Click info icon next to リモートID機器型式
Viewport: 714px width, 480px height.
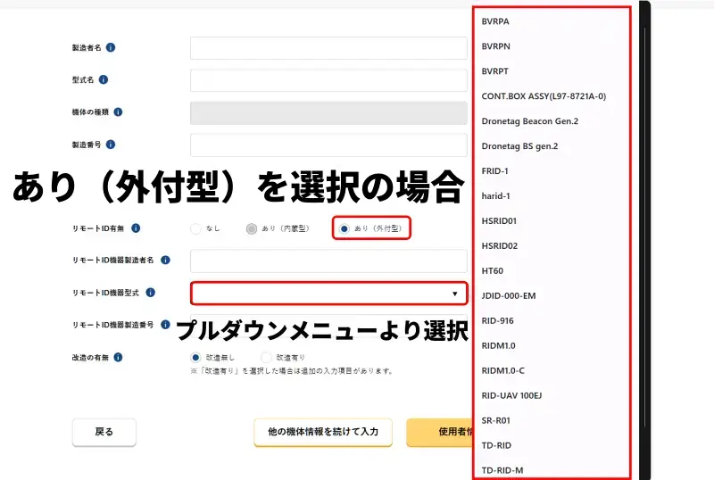coord(150,293)
